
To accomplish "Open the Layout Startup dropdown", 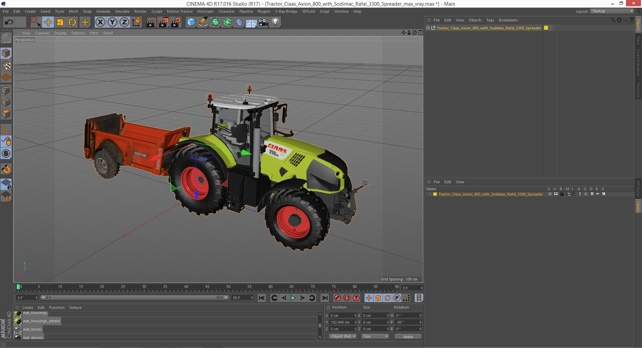I will coord(612,11).
